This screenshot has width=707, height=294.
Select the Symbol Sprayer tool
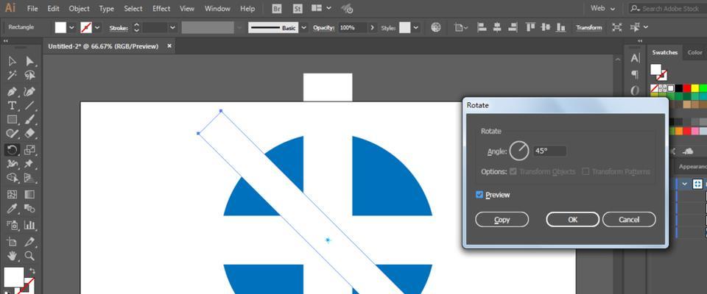13,225
